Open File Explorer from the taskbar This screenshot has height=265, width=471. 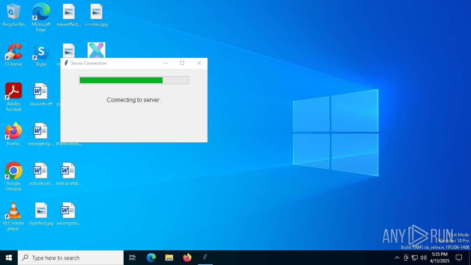169,258
